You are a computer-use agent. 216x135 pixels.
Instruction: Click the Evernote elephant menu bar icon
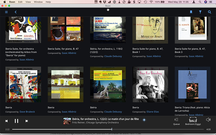[x=100, y=2]
